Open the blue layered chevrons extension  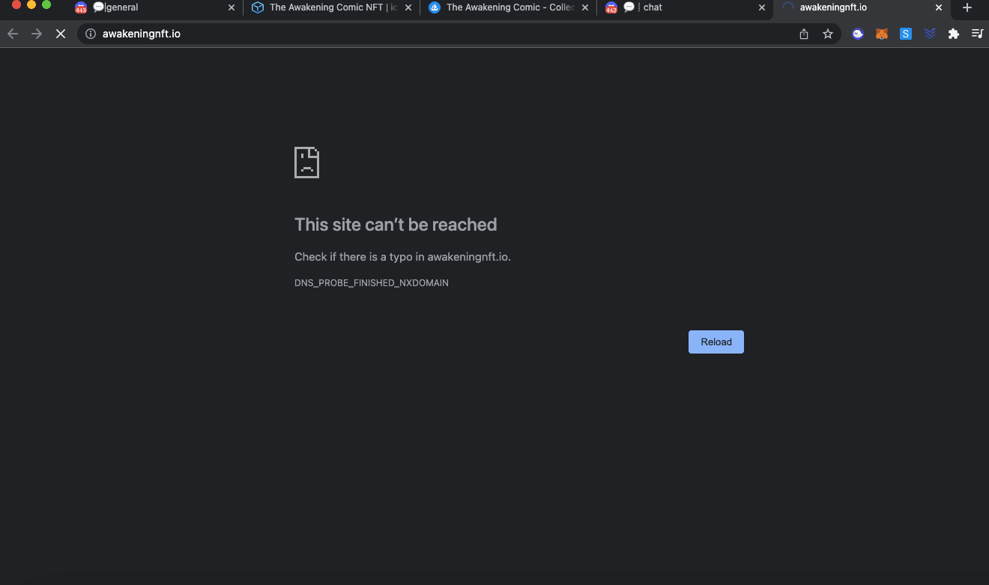(930, 34)
